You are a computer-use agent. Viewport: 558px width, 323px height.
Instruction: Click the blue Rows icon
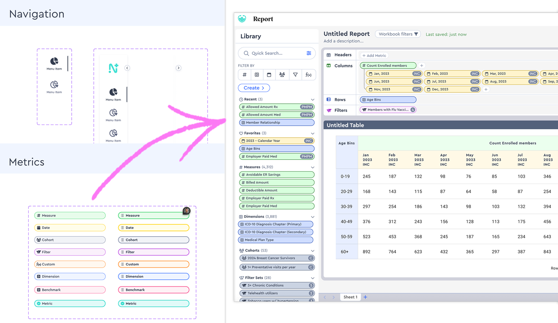[x=329, y=100]
